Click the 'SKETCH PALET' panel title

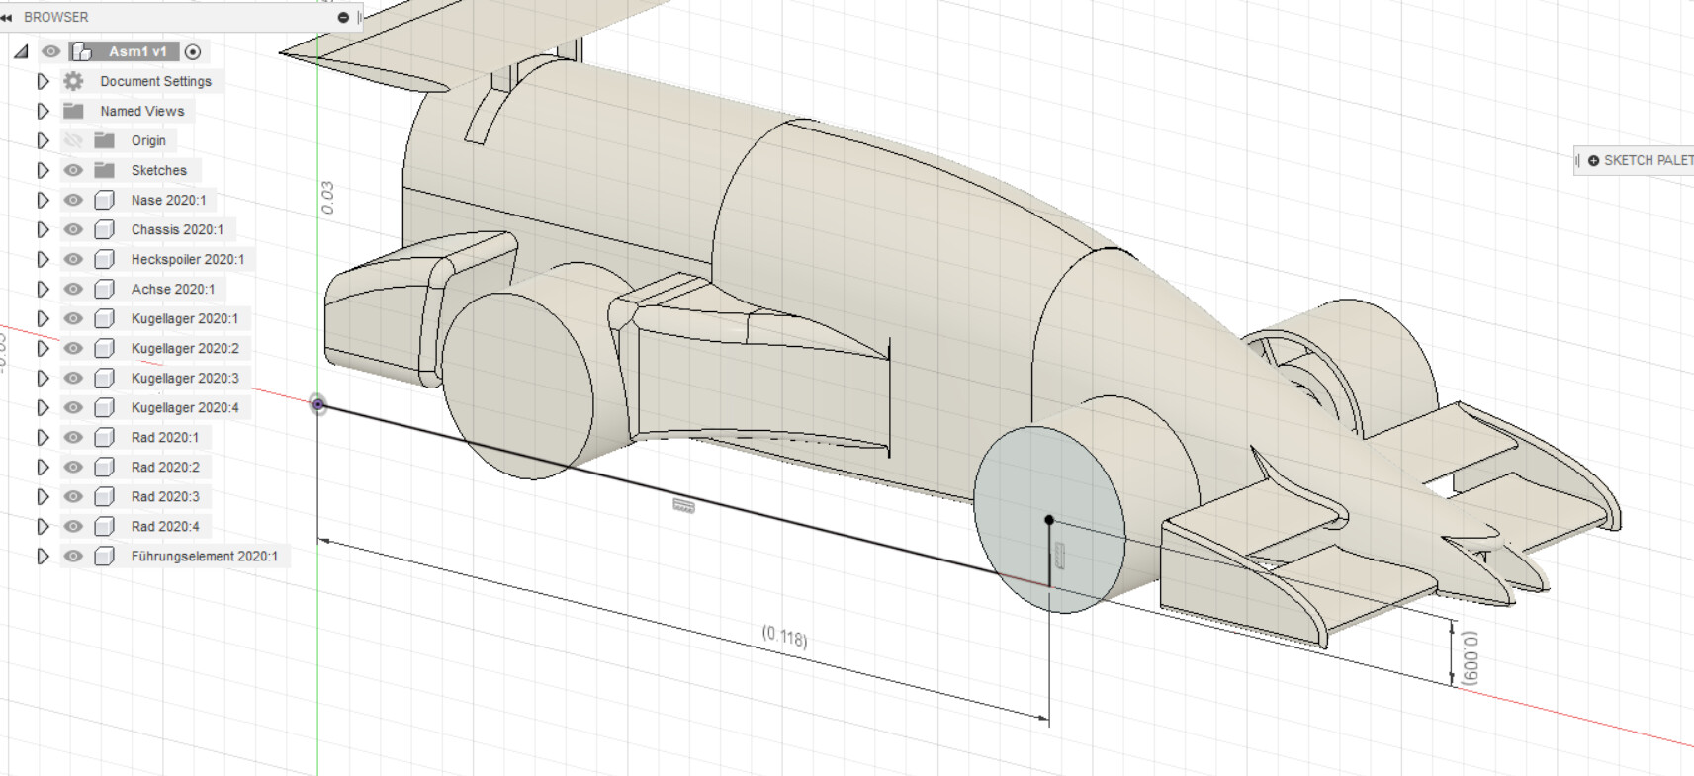[1649, 160]
